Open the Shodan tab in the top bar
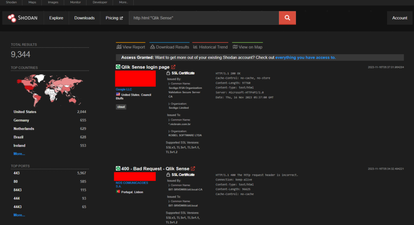This screenshot has width=414, height=225. tap(11, 2)
